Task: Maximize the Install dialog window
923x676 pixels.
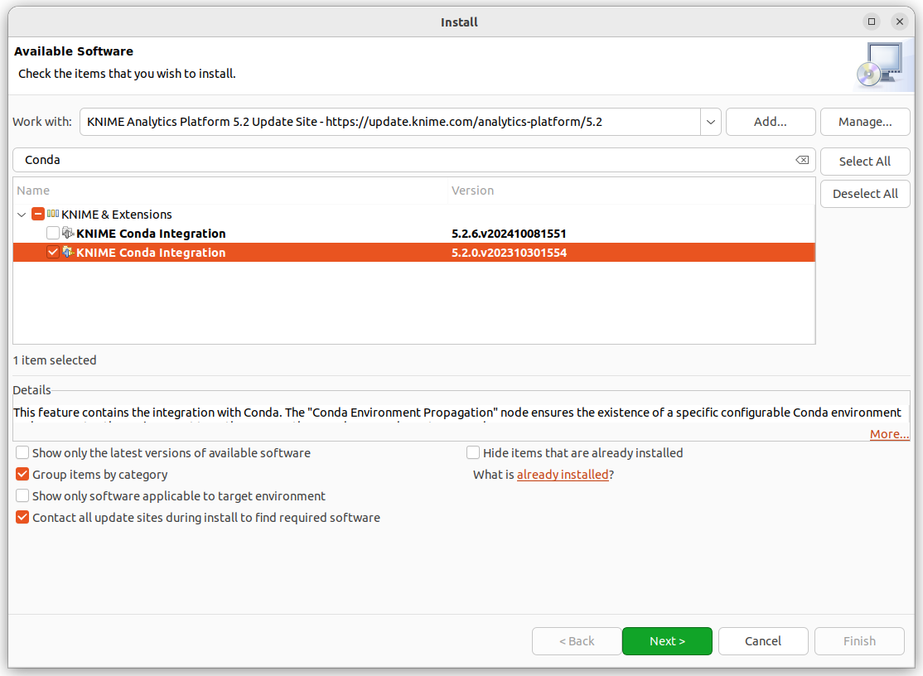Action: (872, 22)
